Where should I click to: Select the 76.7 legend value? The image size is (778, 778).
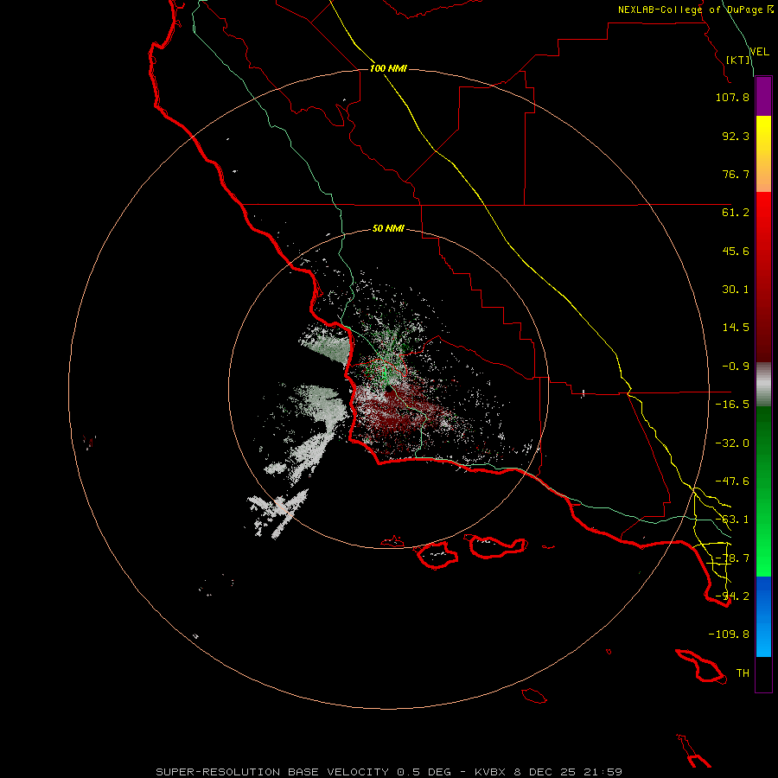(736, 174)
